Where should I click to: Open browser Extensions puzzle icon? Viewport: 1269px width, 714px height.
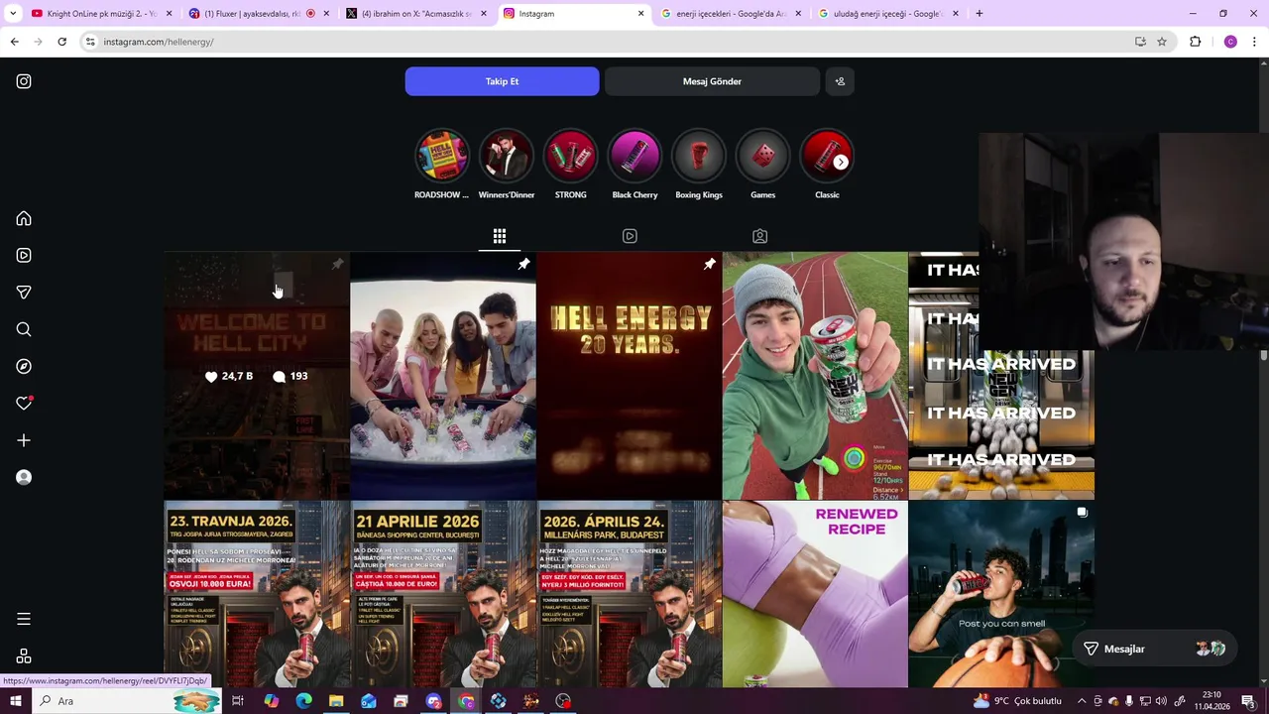pyautogui.click(x=1195, y=42)
